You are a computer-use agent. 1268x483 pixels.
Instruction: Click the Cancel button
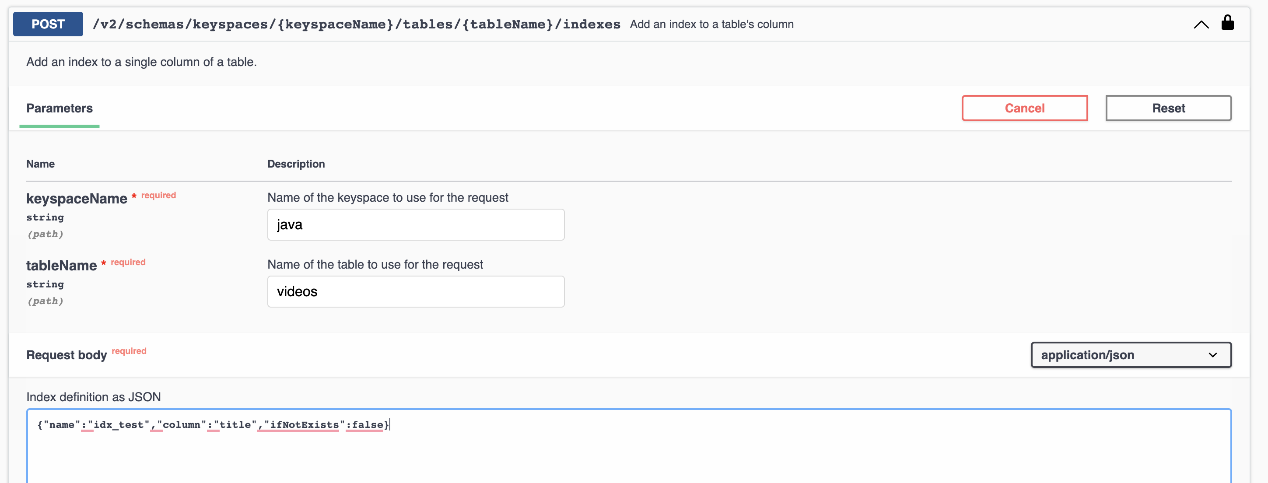click(x=1025, y=108)
